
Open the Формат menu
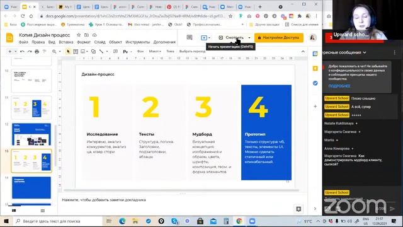pos(84,42)
